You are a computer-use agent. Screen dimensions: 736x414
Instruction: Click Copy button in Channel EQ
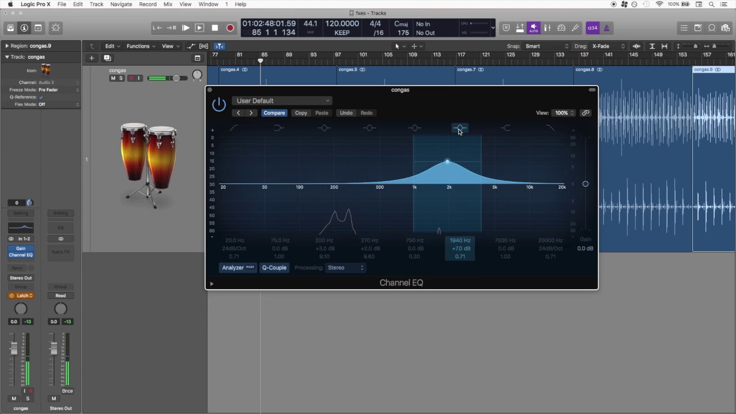301,113
